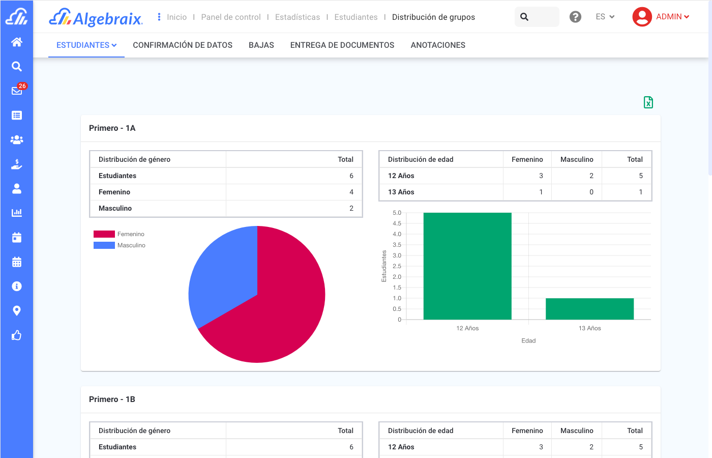Image resolution: width=712 pixels, height=458 pixels.
Task: Switch to the BAJAS tab
Action: 261,45
